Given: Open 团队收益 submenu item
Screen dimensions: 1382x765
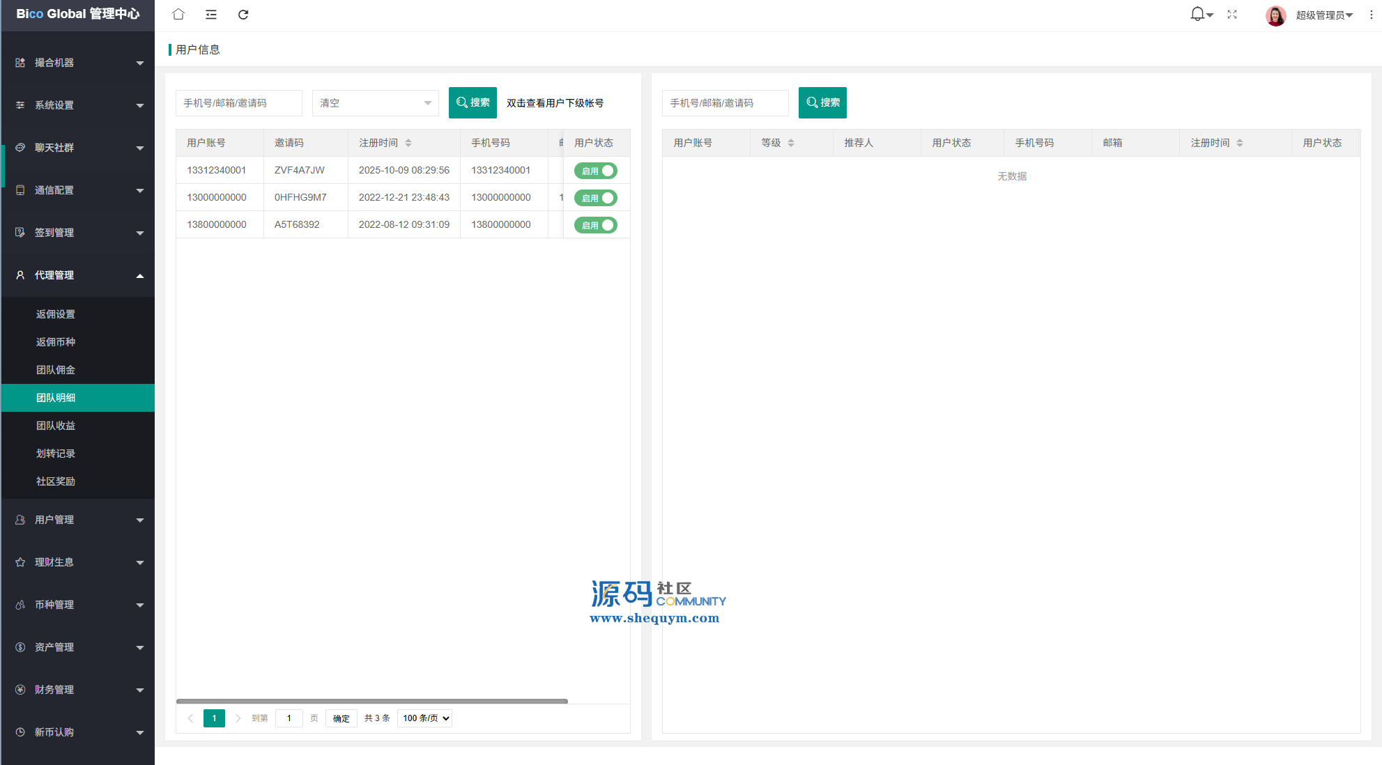Looking at the screenshot, I should (56, 426).
